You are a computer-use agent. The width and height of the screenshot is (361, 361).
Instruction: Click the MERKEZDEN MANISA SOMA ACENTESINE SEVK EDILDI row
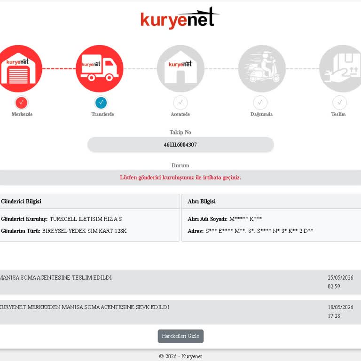(x=180, y=312)
